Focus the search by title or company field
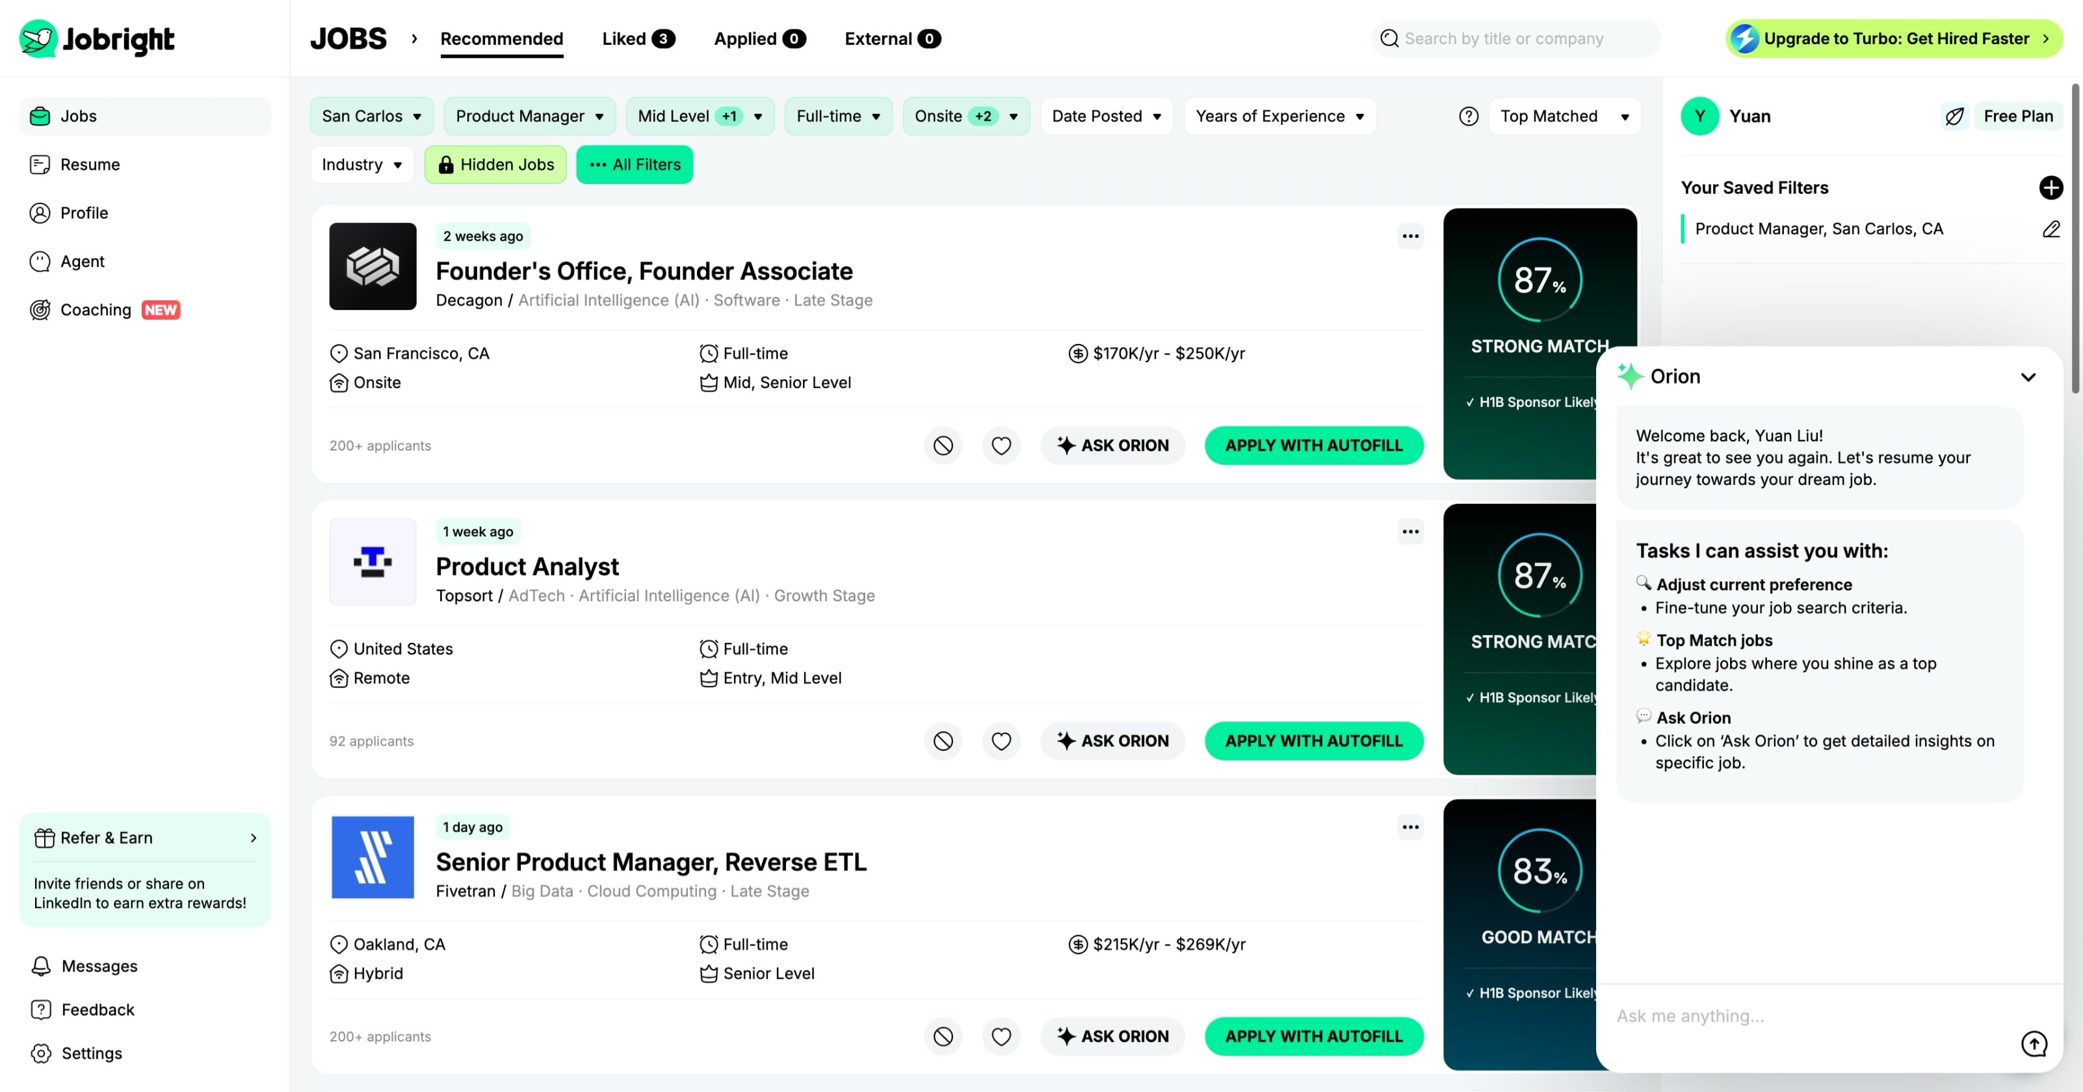The height and width of the screenshot is (1092, 2083). point(1515,39)
